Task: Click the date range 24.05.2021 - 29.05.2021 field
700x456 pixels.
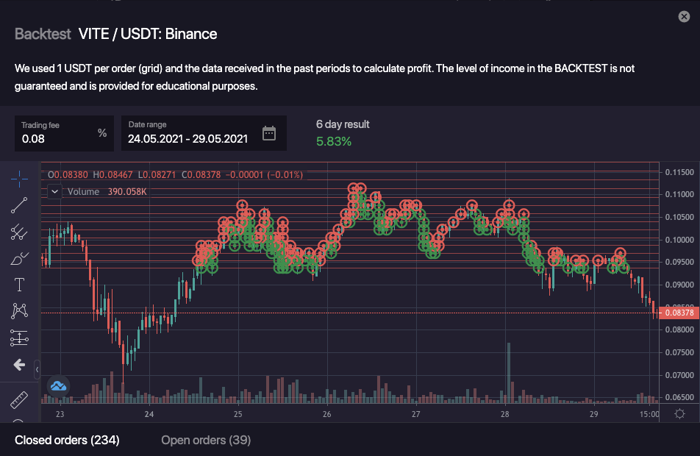Action: 187,138
